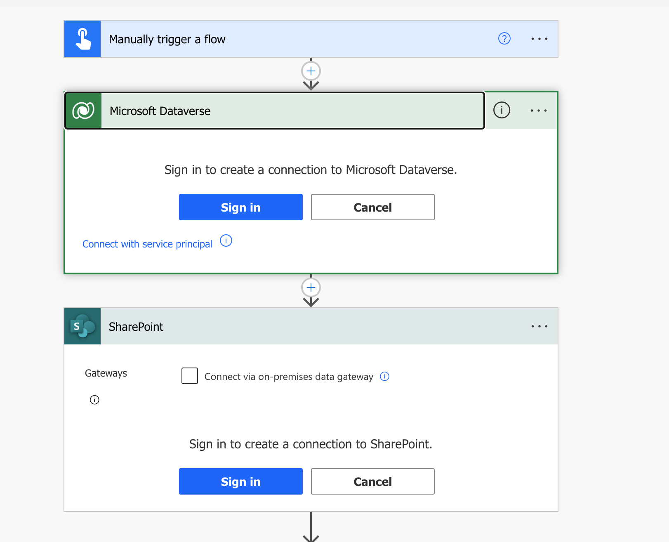Image resolution: width=669 pixels, height=542 pixels.
Task: Cancel the SharePoint connection setup
Action: tap(372, 481)
